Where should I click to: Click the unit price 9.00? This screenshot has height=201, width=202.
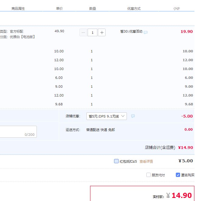tap(59, 86)
